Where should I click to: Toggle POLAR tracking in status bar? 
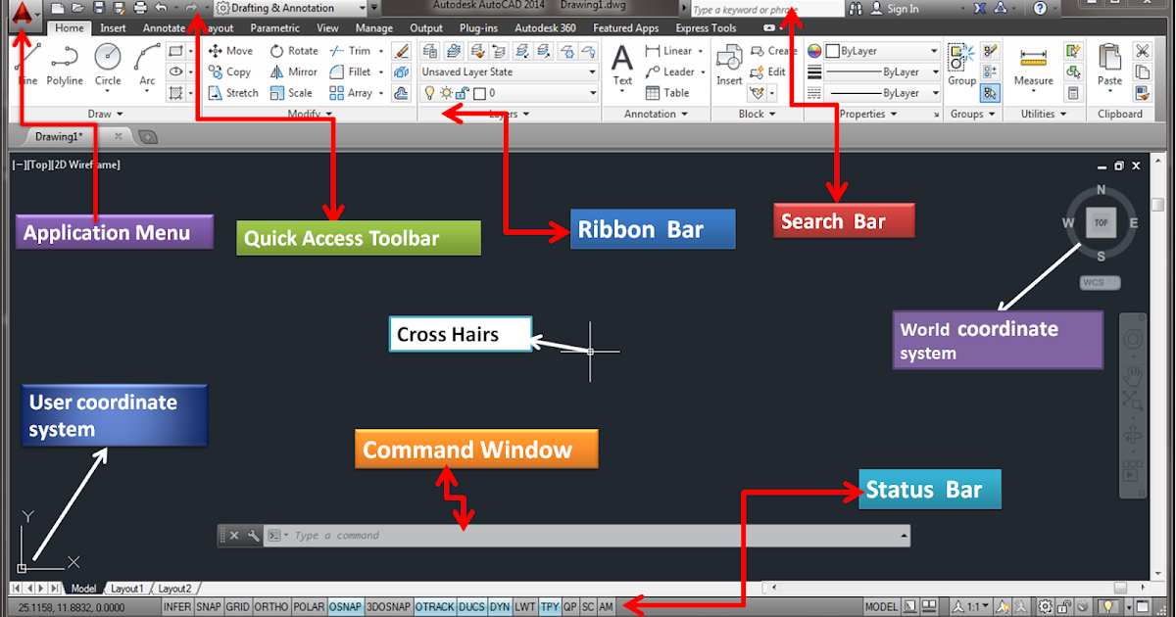310,608
